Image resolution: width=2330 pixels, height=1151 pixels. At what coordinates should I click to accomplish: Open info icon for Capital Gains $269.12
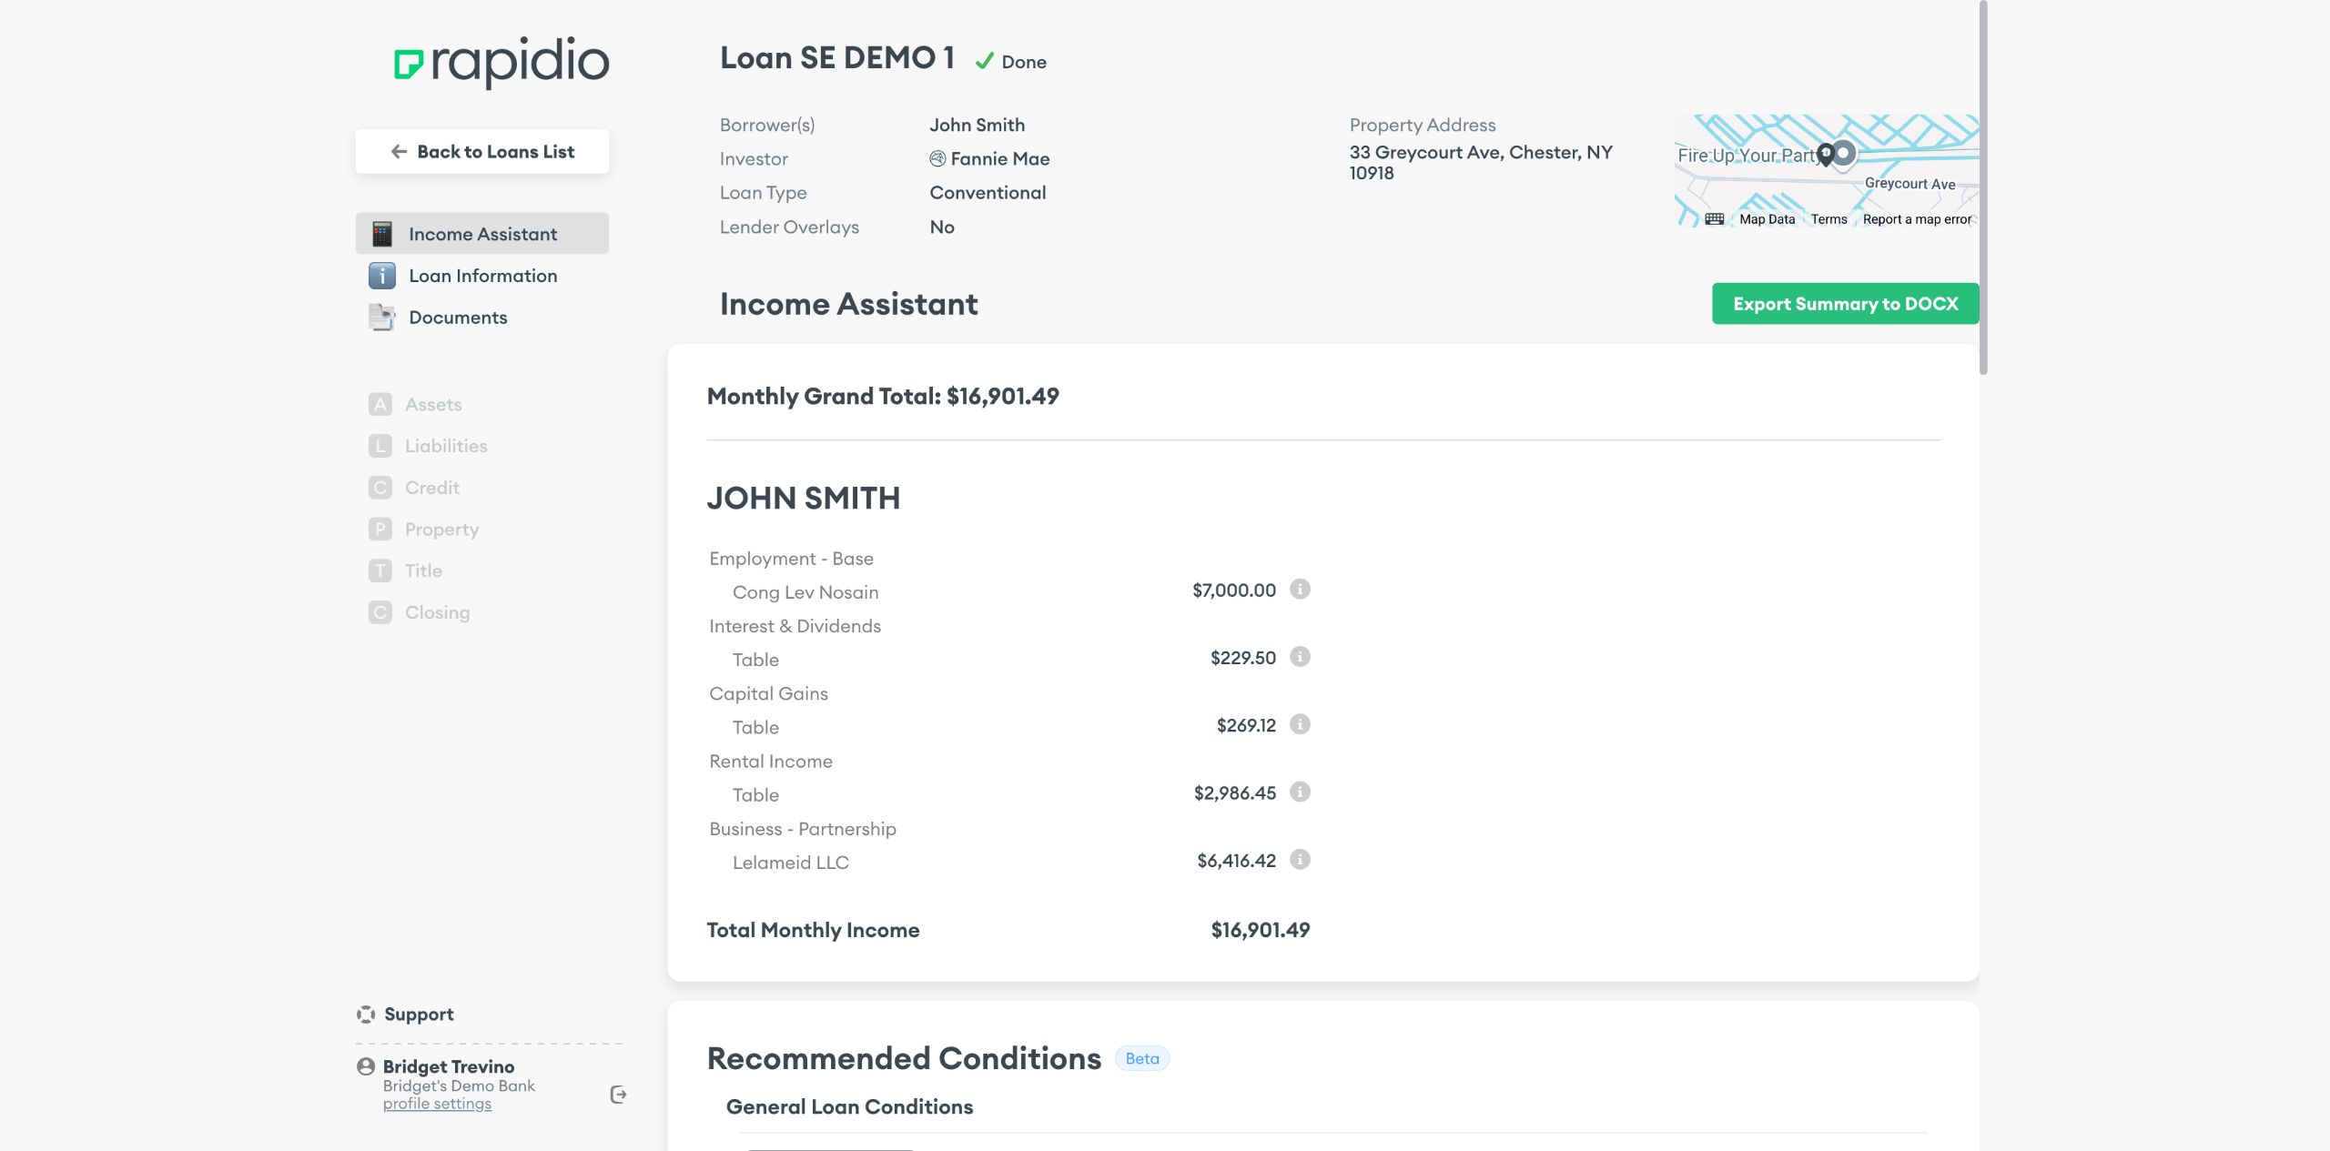pyautogui.click(x=1300, y=724)
